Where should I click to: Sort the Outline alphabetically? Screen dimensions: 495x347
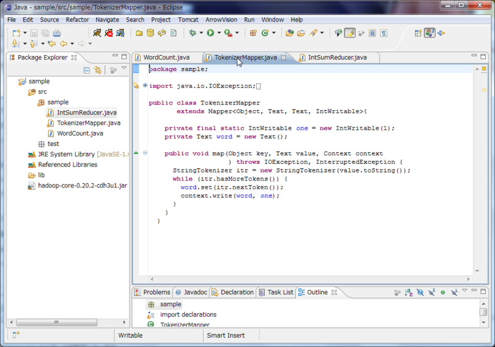(x=408, y=293)
